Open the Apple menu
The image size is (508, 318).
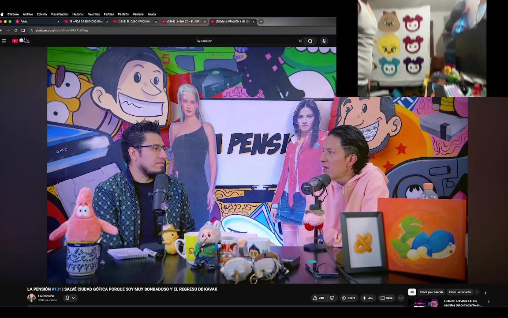click(x=2, y=14)
